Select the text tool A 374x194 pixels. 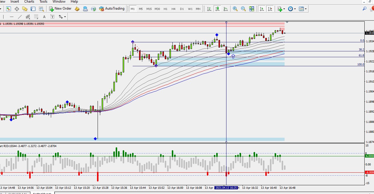(44, 17)
